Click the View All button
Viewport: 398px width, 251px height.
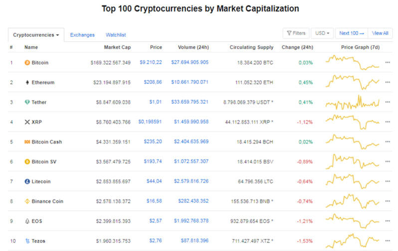[x=380, y=33]
